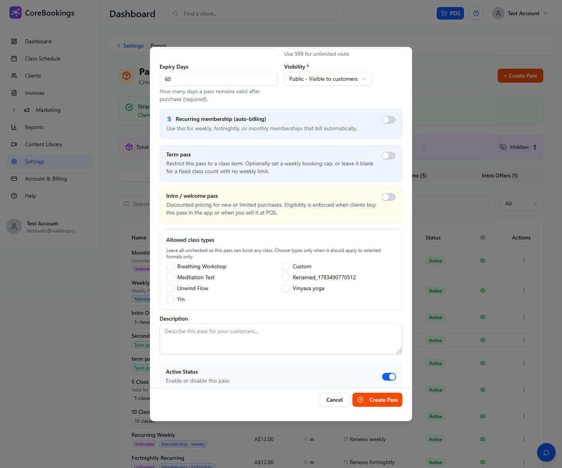Open the POS button
This screenshot has height=468, width=562.
[450, 13]
